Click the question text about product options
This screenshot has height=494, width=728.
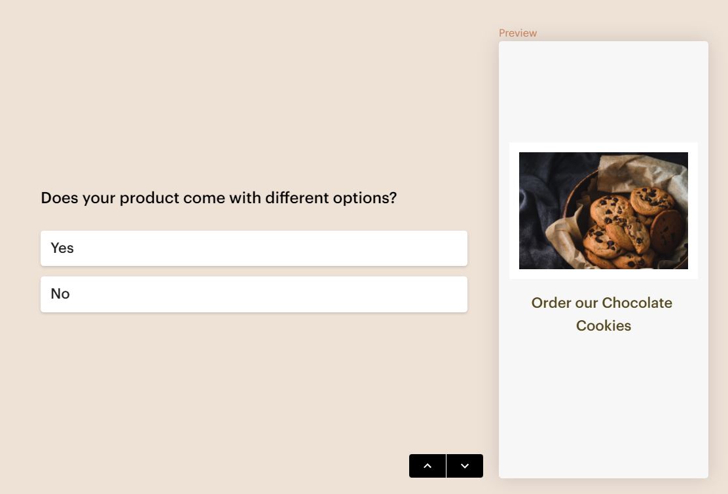tap(219, 197)
